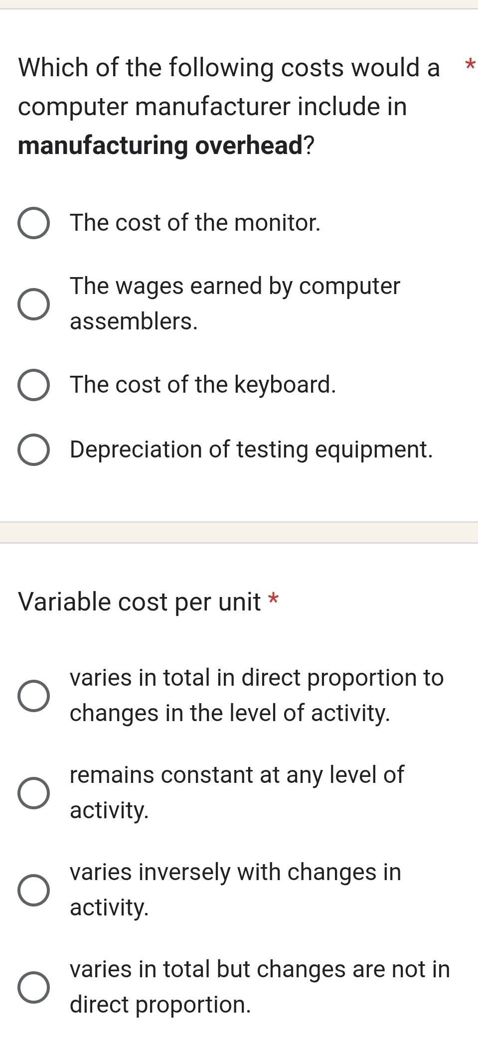Click the "The cost of the keyboard." option text
The width and height of the screenshot is (478, 1054).
click(203, 385)
